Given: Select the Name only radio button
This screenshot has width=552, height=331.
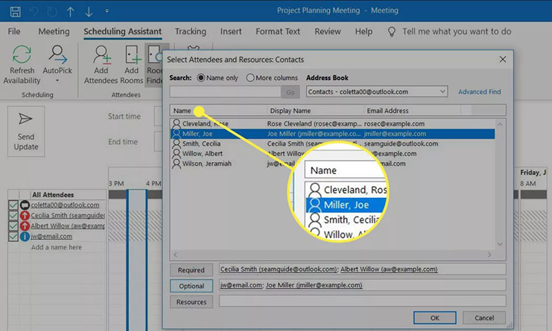Looking at the screenshot, I should 201,78.
